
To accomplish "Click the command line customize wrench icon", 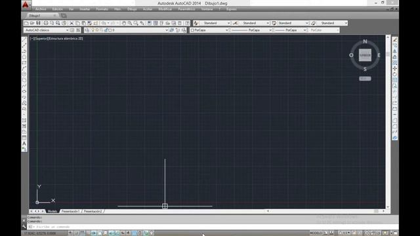I will coord(24,227).
